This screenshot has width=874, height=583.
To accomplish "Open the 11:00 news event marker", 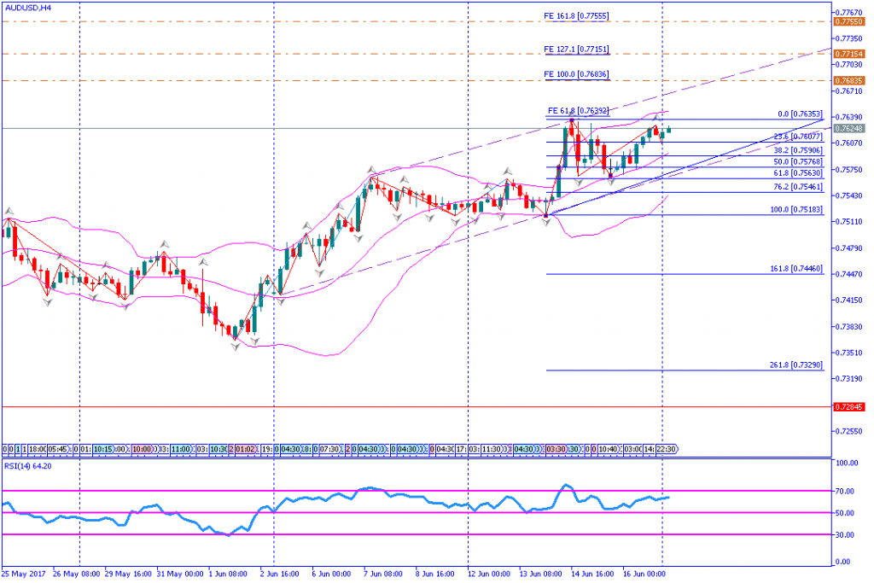I will pyautogui.click(x=181, y=449).
